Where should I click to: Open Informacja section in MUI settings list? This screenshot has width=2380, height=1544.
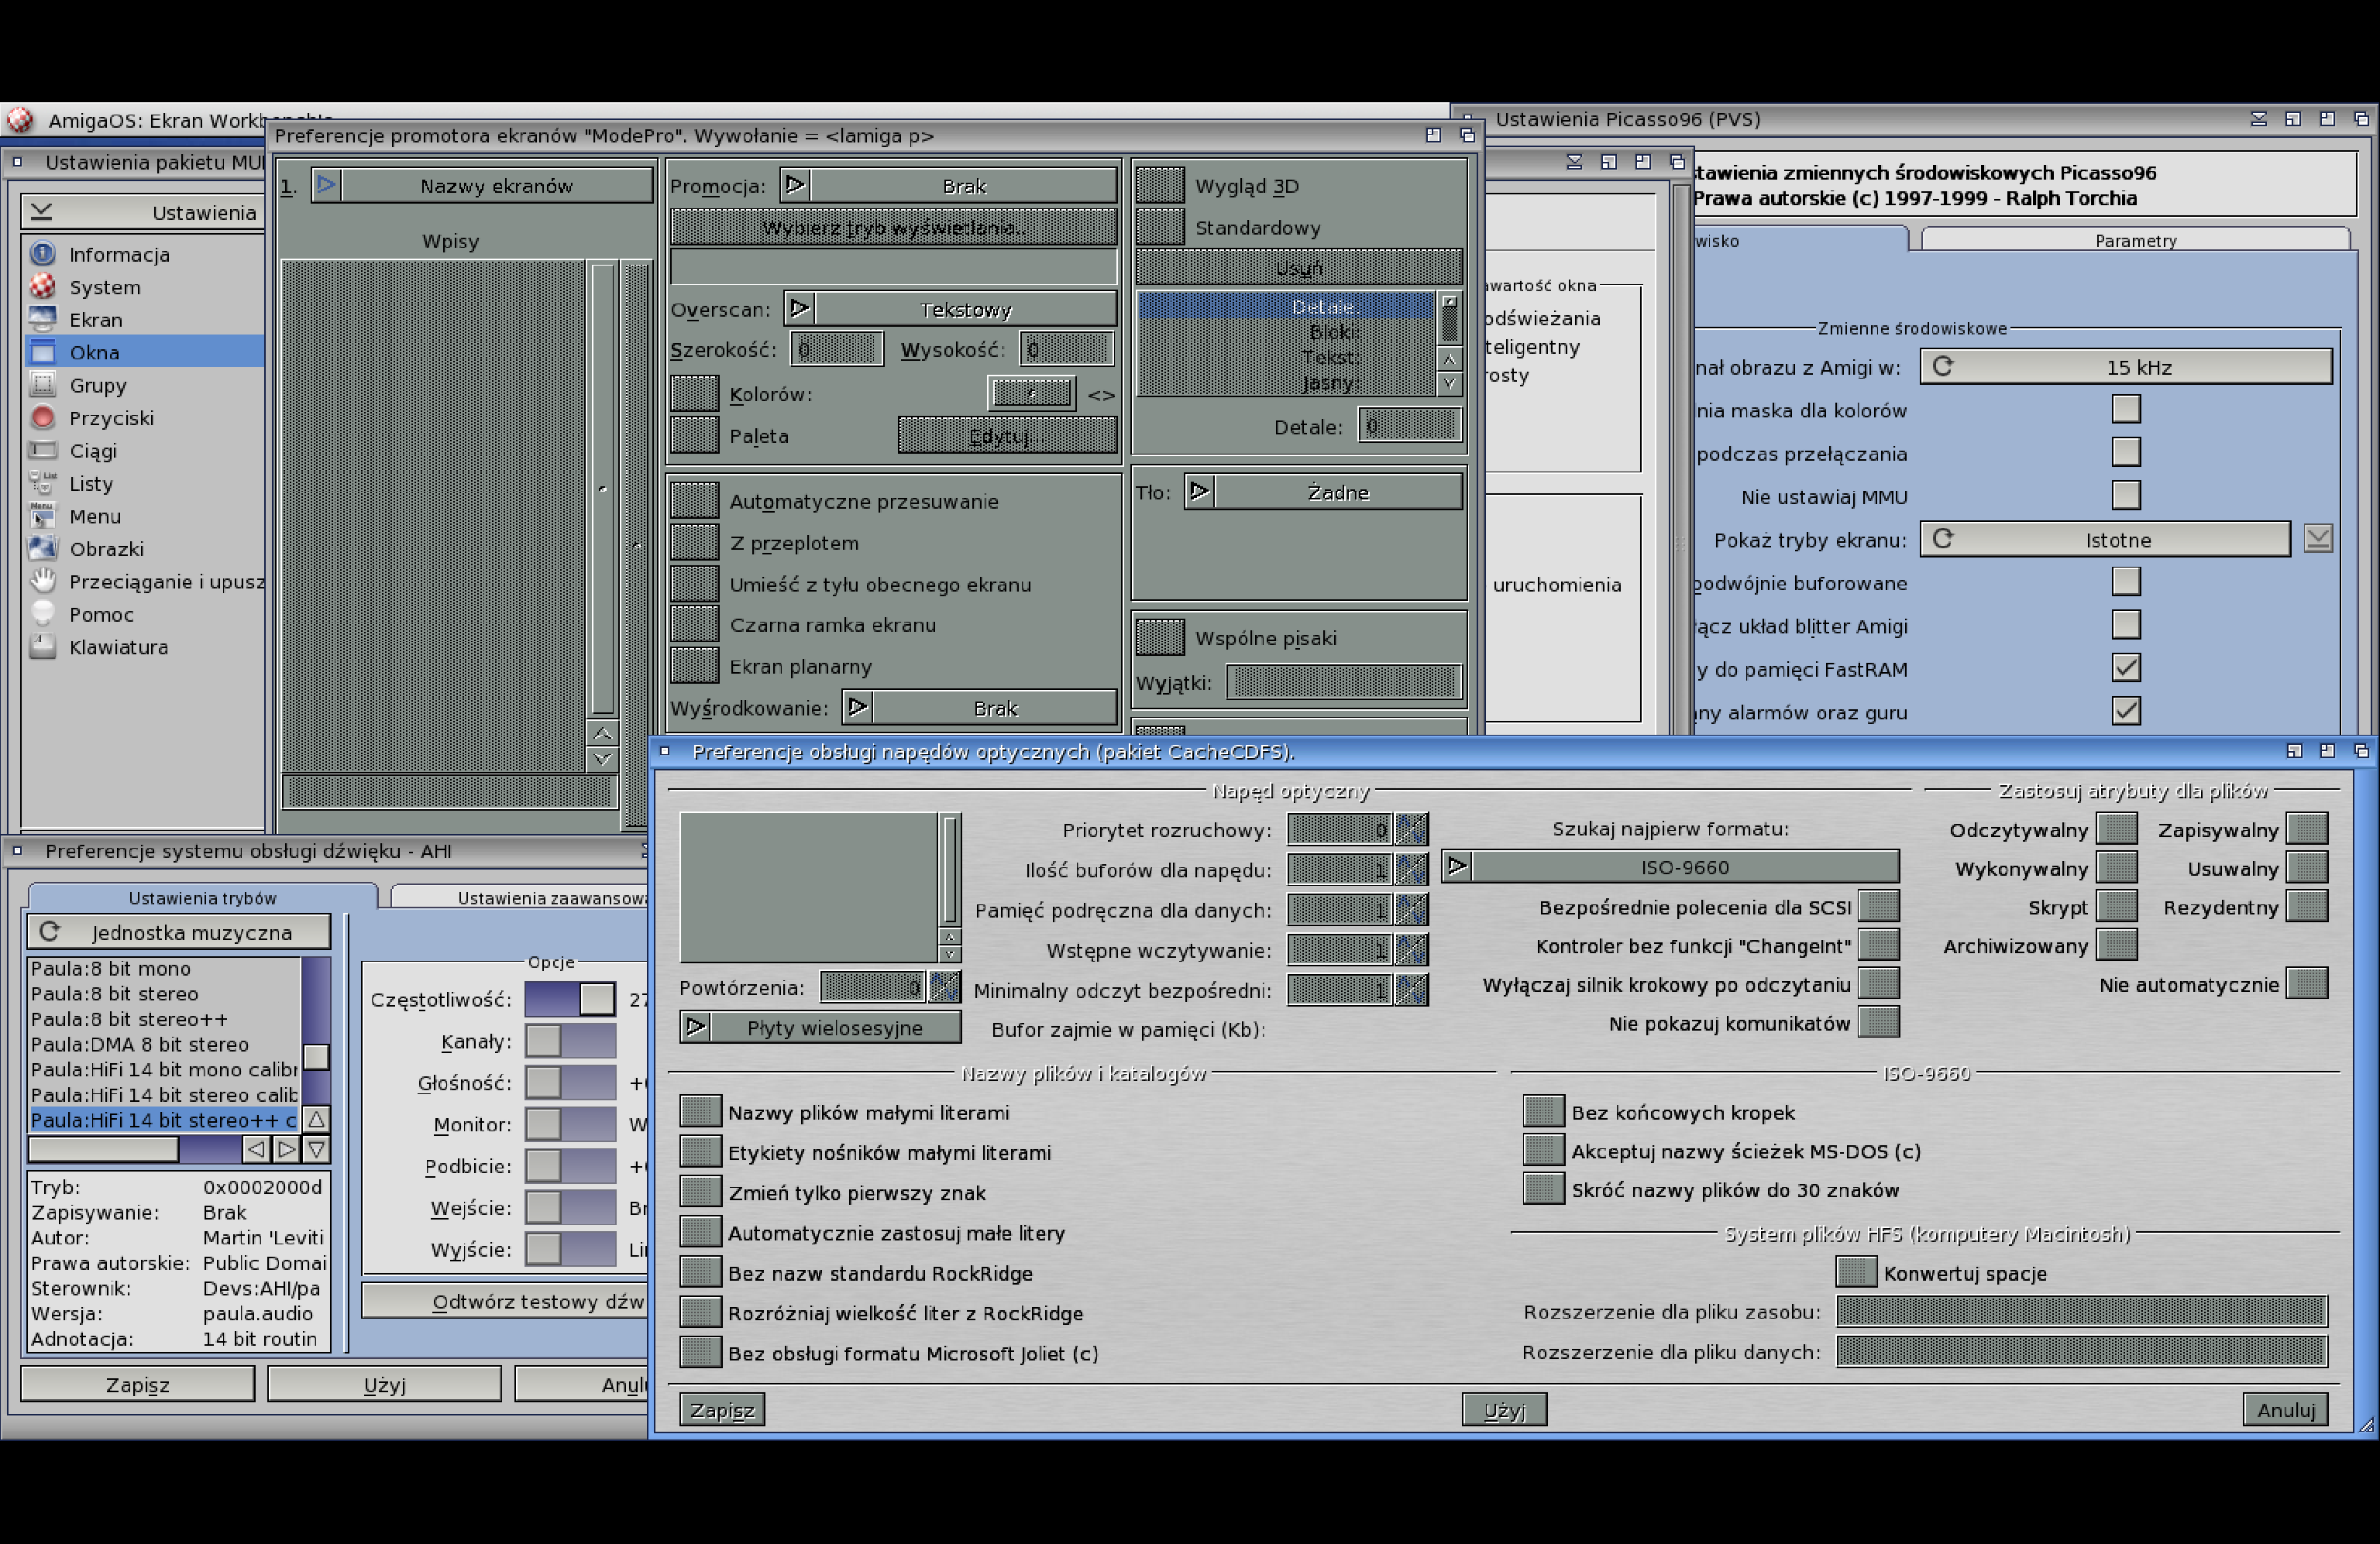(x=146, y=254)
